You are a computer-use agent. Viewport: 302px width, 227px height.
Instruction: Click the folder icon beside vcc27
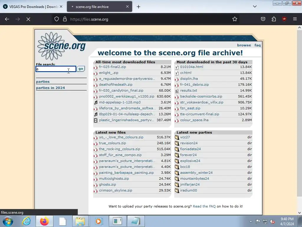click(x=177, y=137)
